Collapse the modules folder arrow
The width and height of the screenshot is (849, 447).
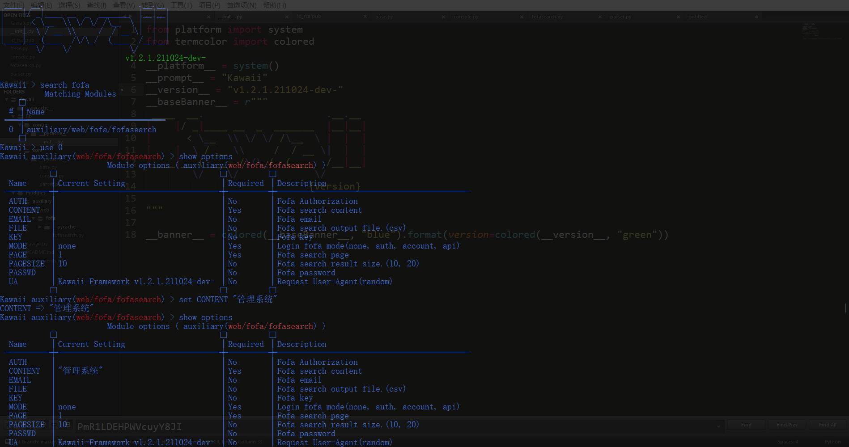tap(13, 193)
